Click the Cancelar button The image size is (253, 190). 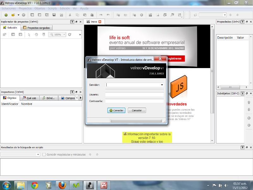pos(137,111)
